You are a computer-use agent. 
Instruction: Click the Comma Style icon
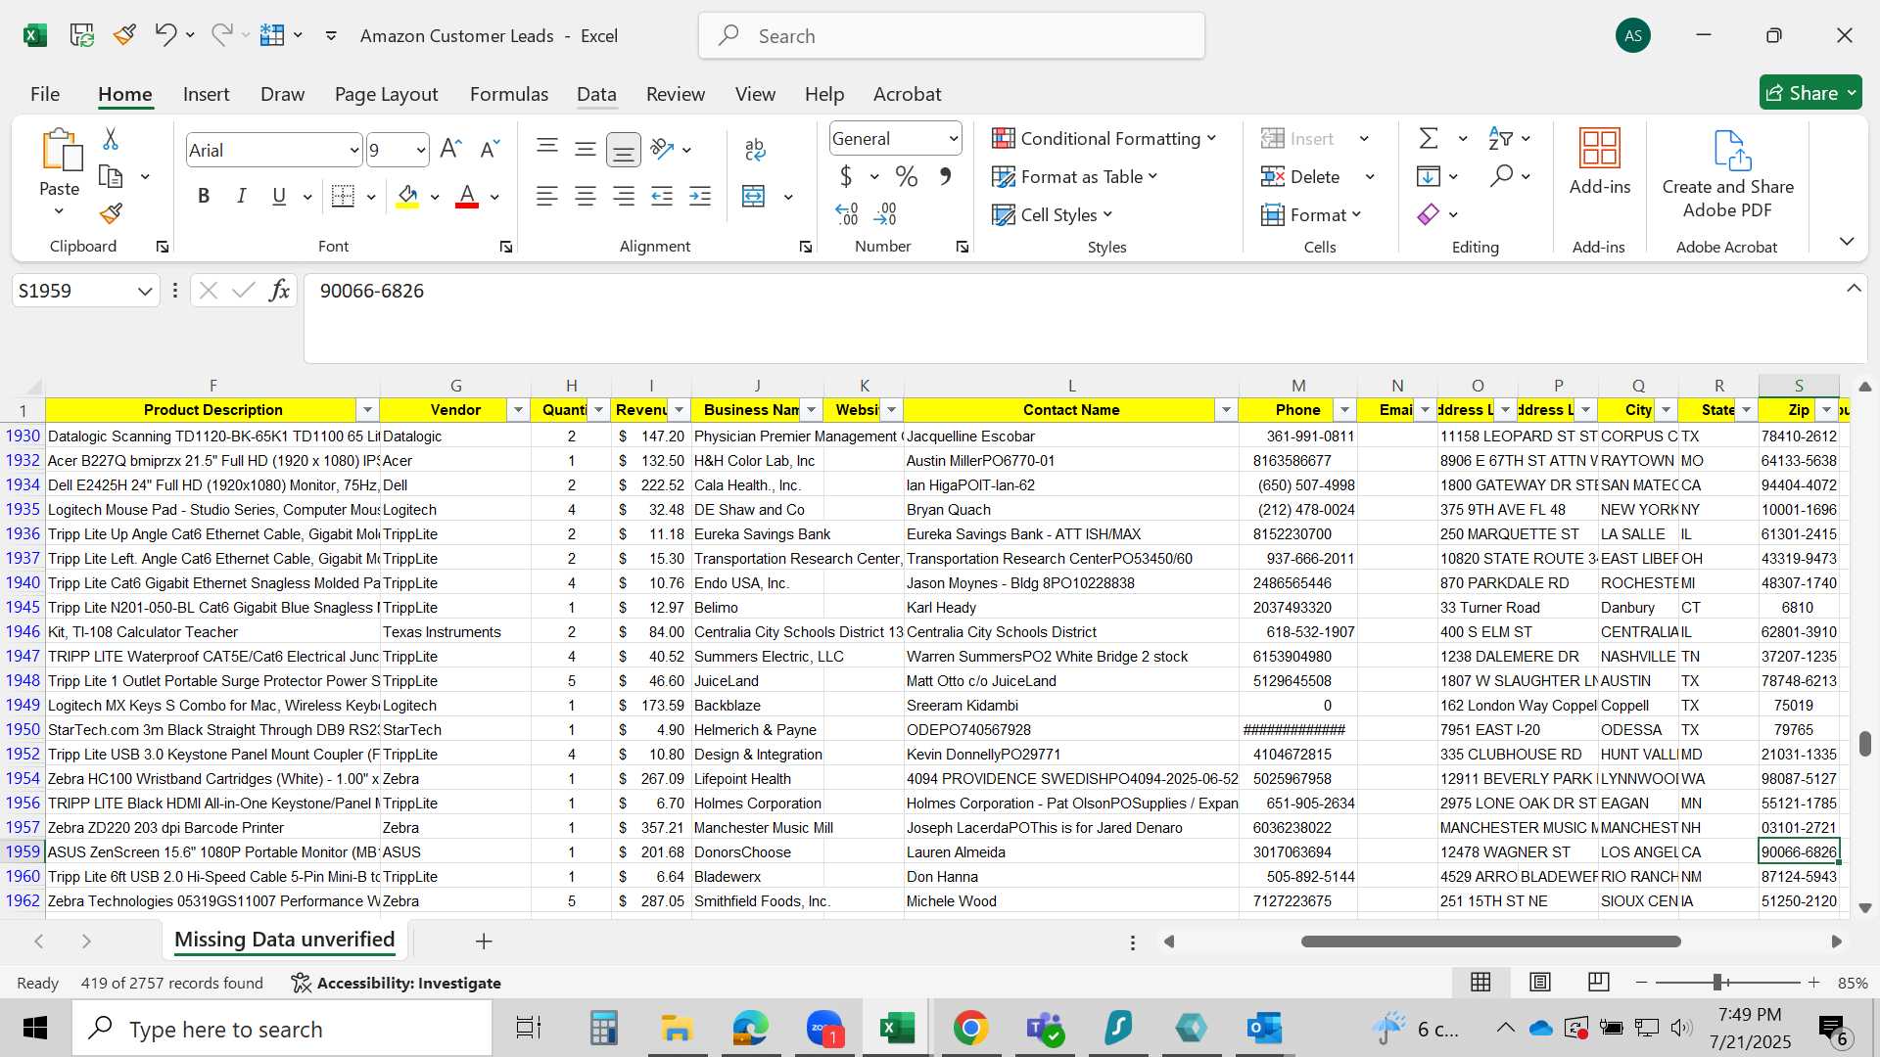coord(945,177)
